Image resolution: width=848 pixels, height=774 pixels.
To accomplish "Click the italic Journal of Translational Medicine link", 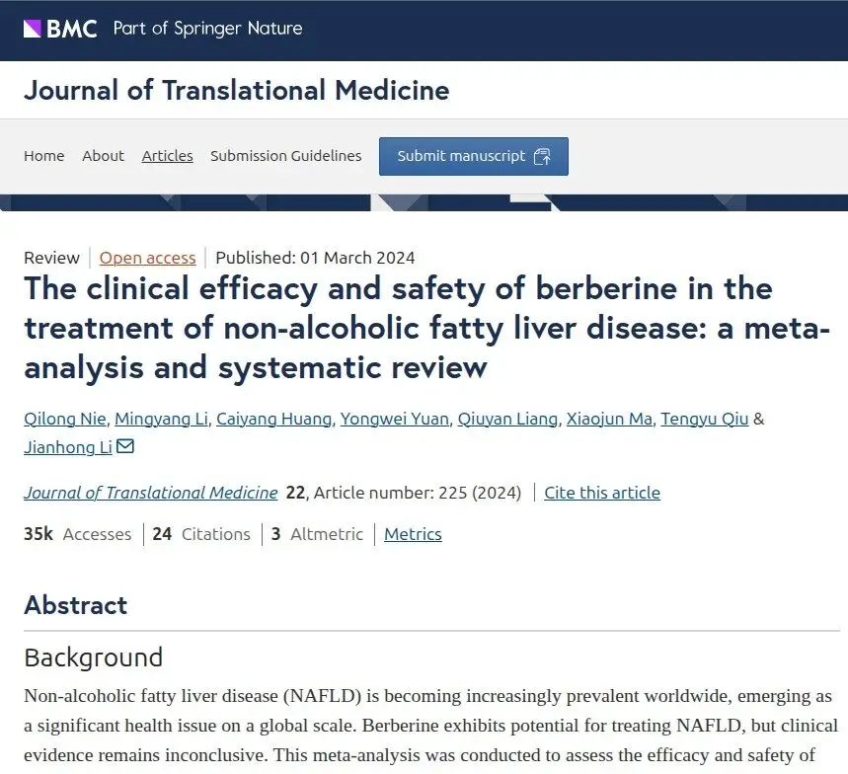I will (150, 493).
